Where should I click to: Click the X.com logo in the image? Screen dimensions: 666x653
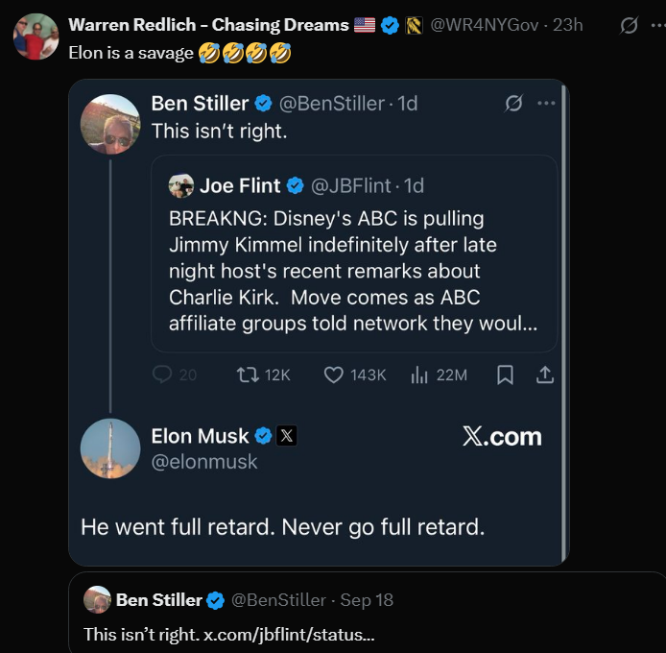point(502,437)
